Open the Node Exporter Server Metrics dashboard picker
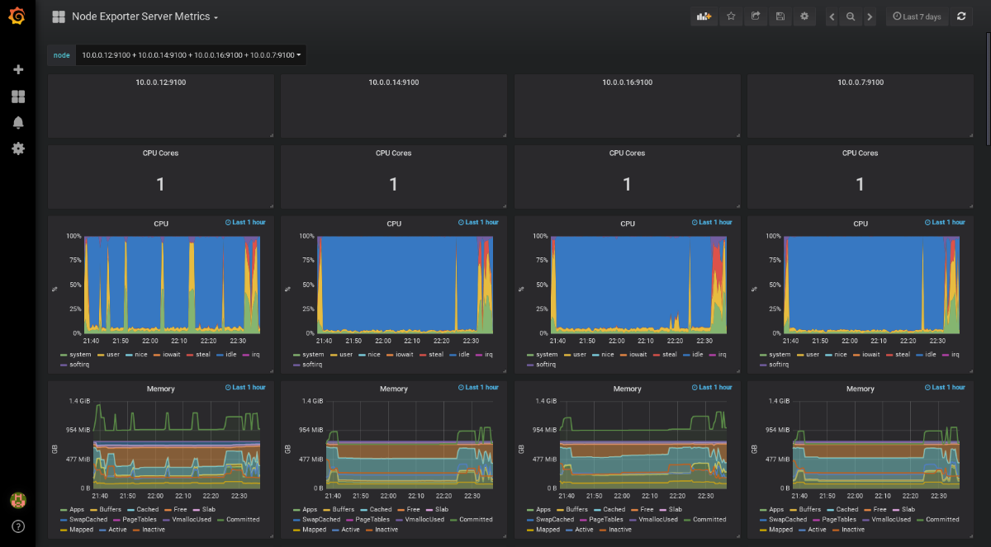Screen dimensions: 991x547 click(x=145, y=17)
